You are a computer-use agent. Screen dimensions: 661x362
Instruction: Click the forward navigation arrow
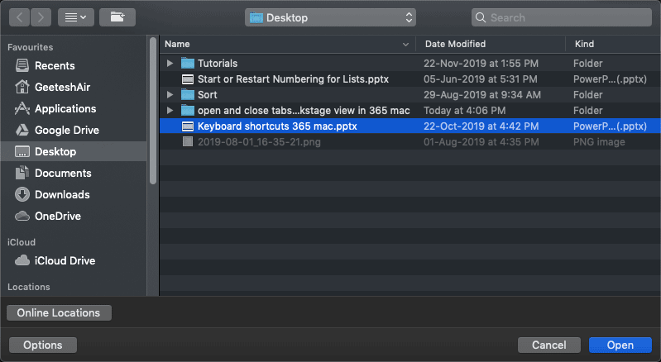[41, 17]
